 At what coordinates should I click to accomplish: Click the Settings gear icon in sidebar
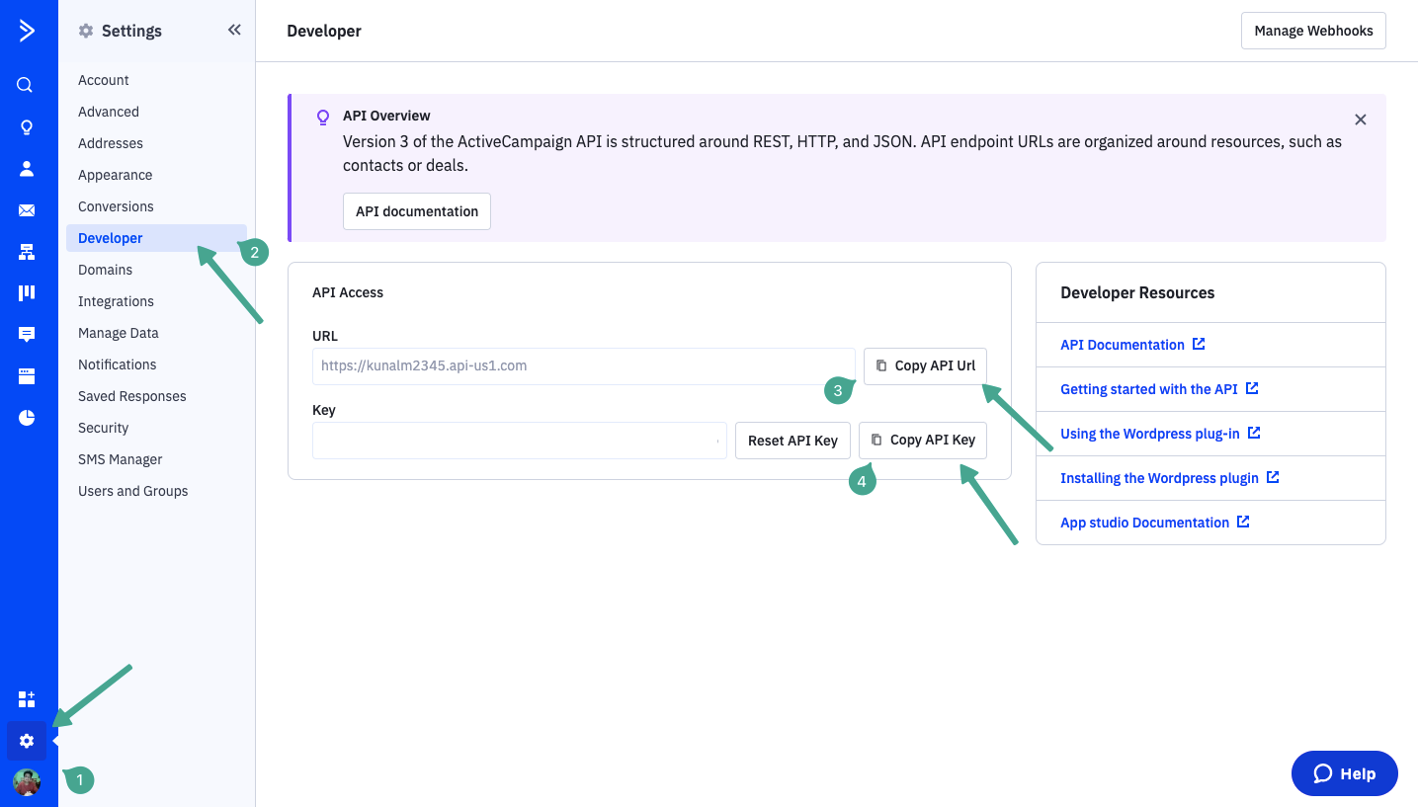(x=27, y=741)
